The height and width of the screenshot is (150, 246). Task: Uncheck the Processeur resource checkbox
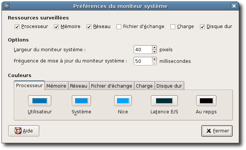tap(17, 27)
